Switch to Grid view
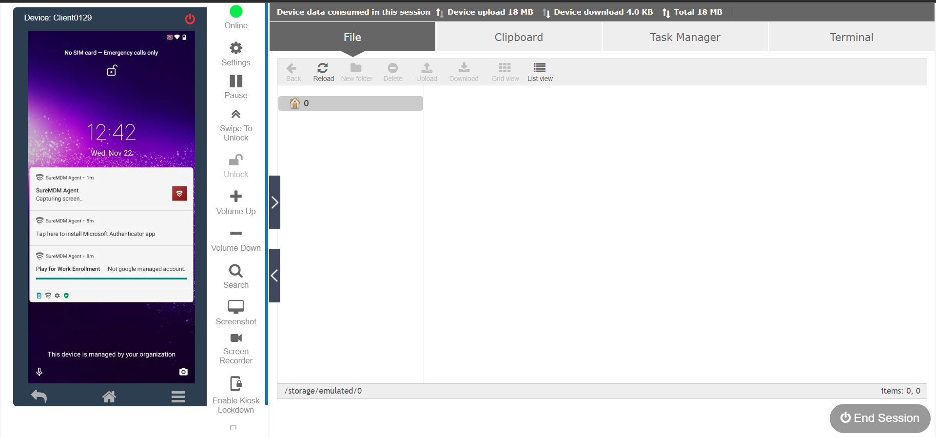The width and height of the screenshot is (936, 438). pyautogui.click(x=505, y=72)
